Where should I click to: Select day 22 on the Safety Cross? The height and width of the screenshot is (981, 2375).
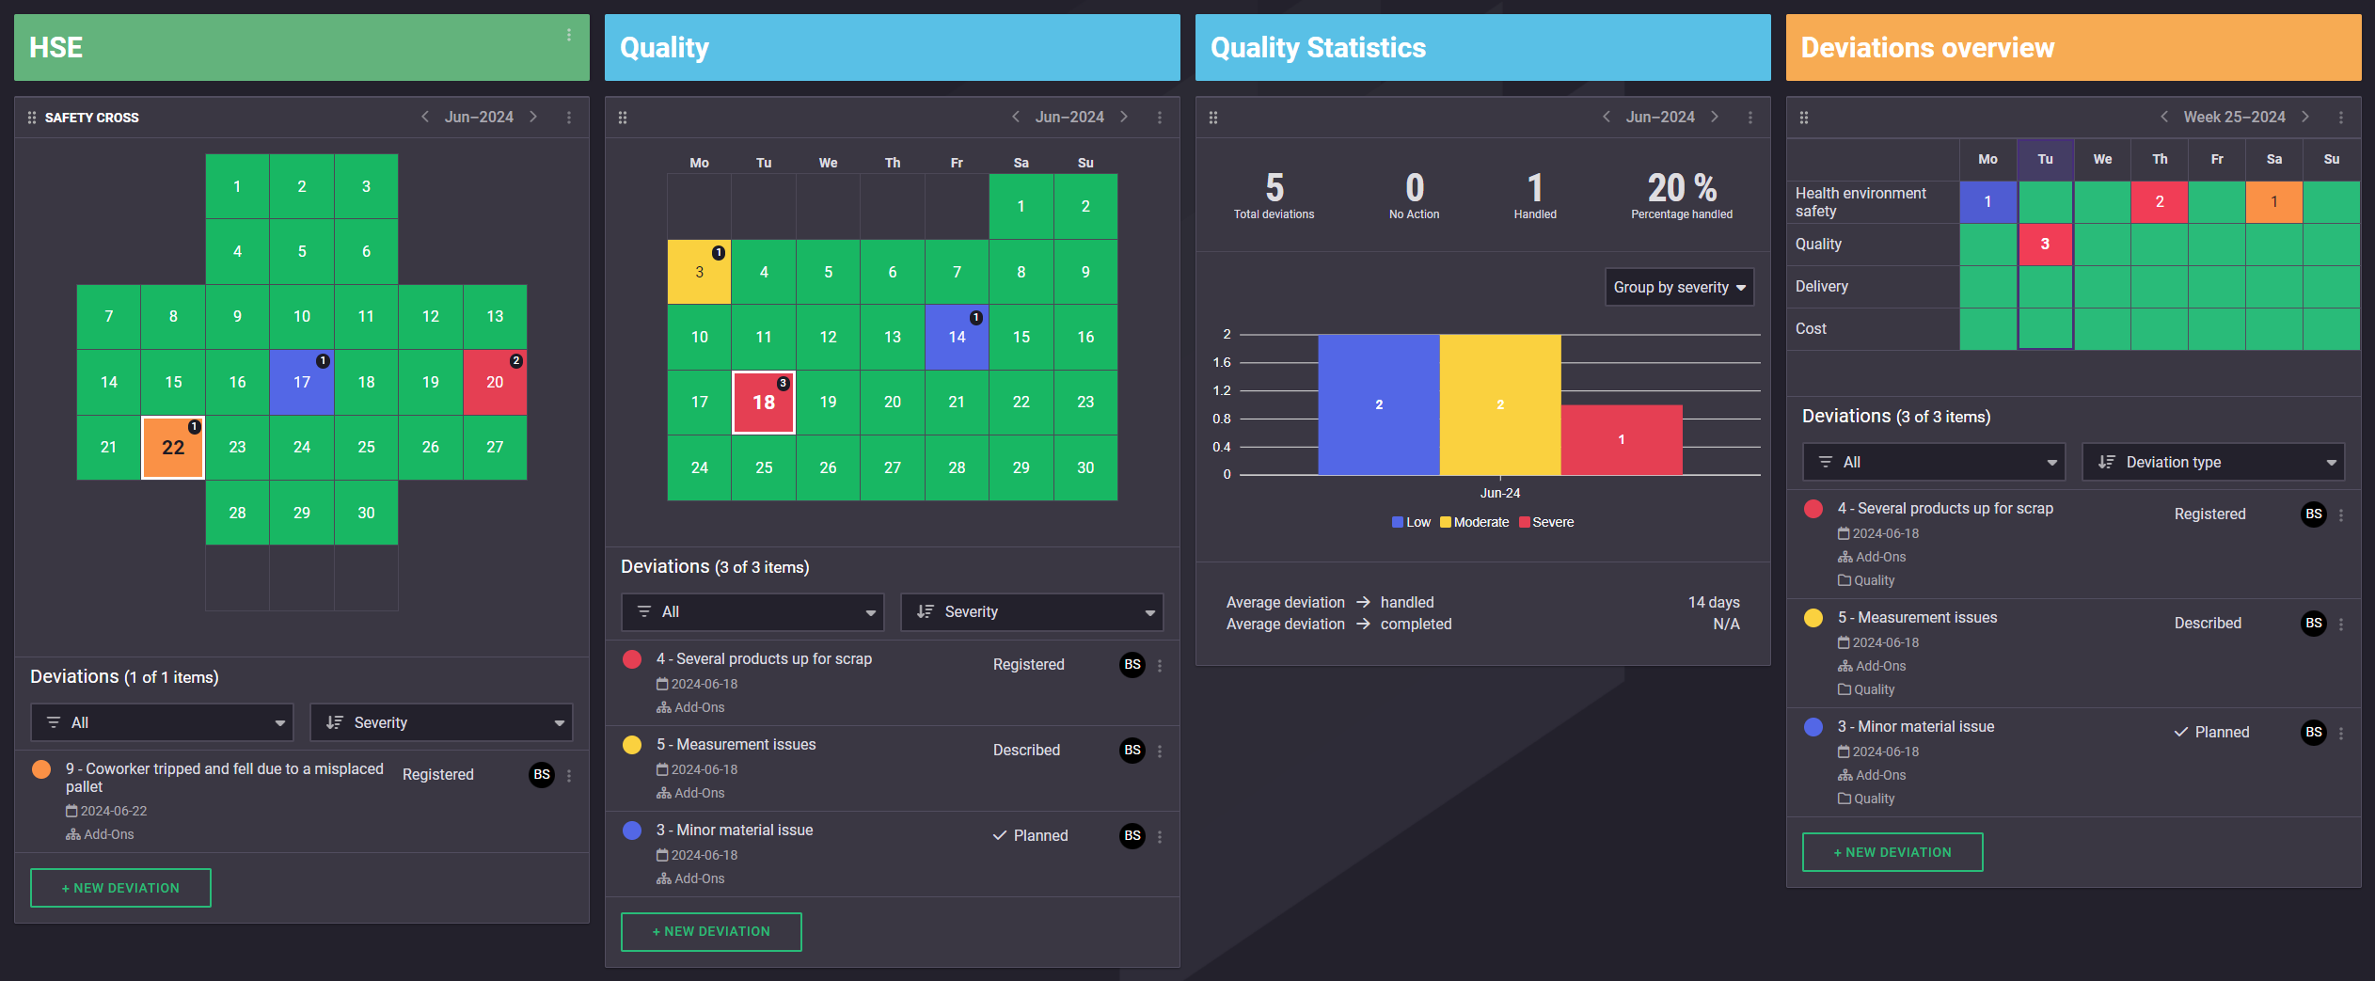(x=173, y=448)
